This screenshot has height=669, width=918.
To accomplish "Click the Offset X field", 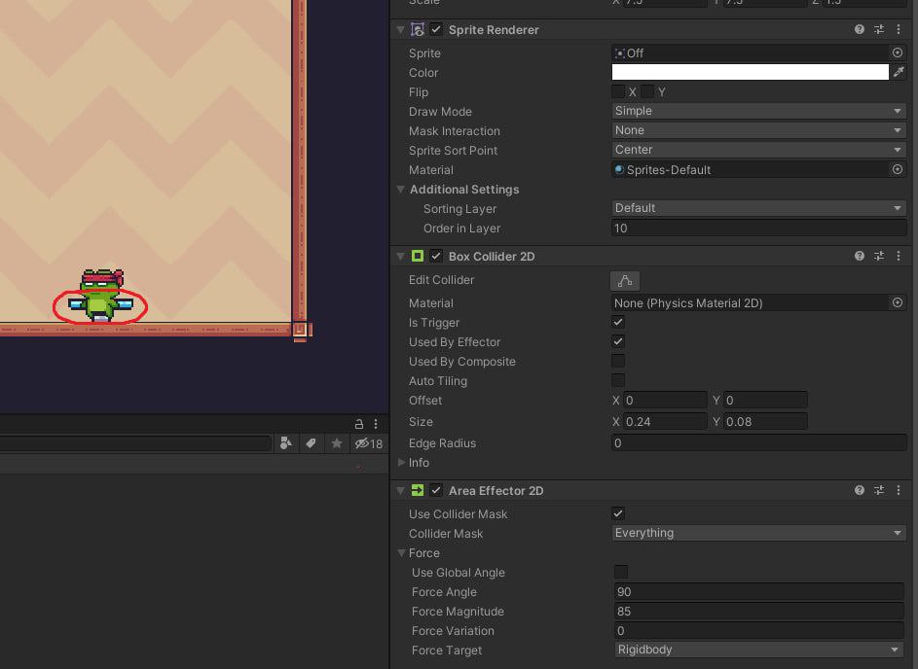I will (665, 400).
